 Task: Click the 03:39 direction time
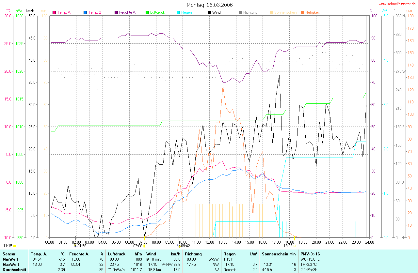click(191, 259)
